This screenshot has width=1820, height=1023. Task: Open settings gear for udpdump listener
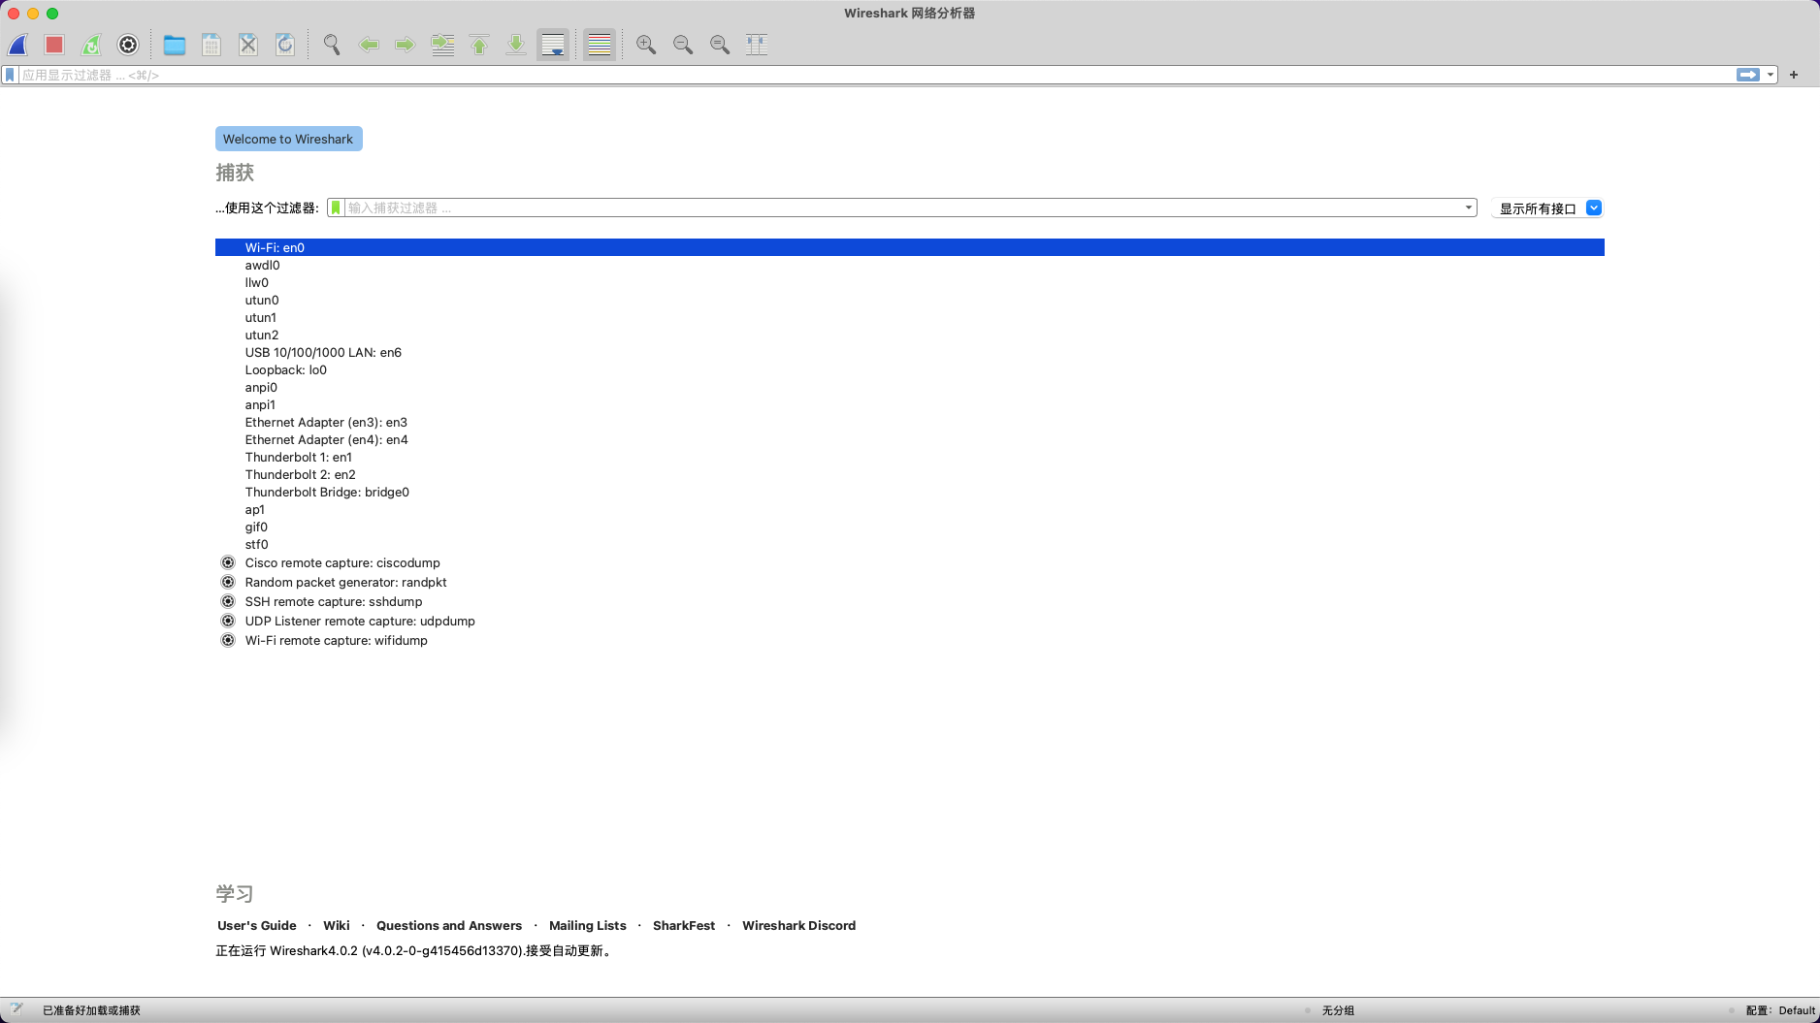[x=228, y=621]
